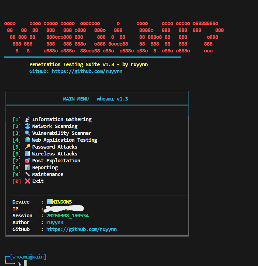The height and width of the screenshot is (266, 258).
Task: Click the author name ruyynn in info box
Action: click(55, 223)
